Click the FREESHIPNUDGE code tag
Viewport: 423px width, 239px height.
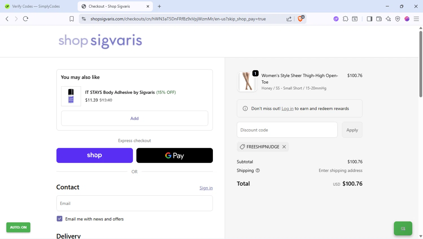point(263,147)
